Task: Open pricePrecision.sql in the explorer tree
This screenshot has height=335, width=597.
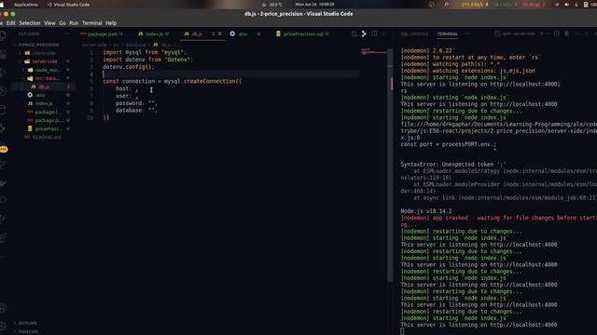Action: 48,128
